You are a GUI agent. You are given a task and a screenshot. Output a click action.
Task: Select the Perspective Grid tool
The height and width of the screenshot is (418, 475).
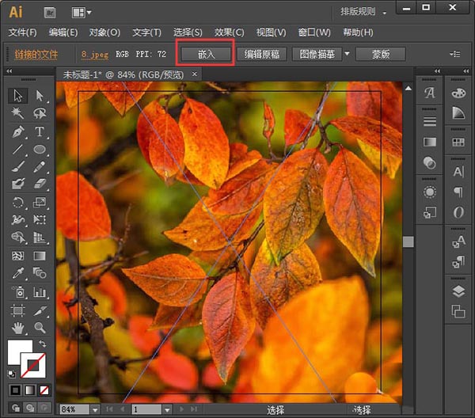pyautogui.click(x=40, y=237)
